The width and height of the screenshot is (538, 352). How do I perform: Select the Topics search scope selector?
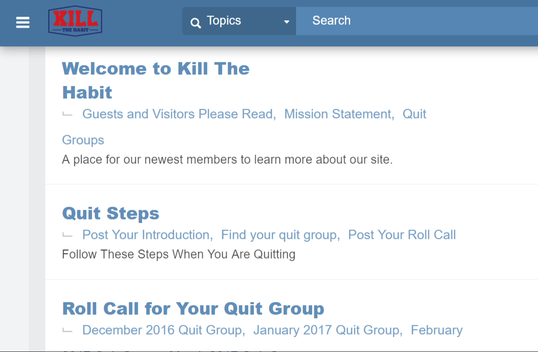tap(239, 21)
